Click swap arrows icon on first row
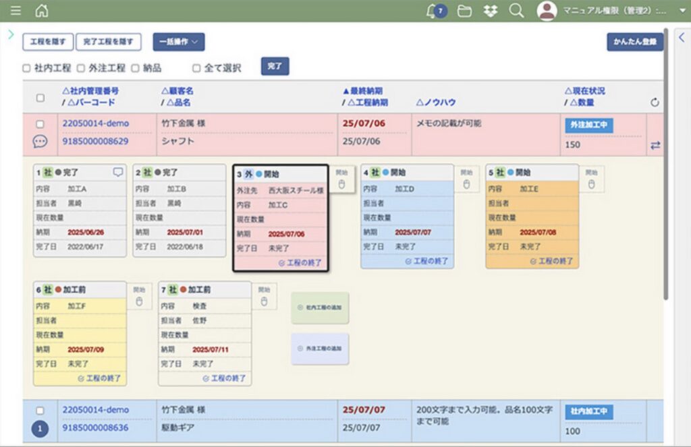This screenshot has height=447, width=691. click(x=655, y=145)
